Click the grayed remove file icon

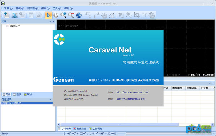click(x=22, y=15)
